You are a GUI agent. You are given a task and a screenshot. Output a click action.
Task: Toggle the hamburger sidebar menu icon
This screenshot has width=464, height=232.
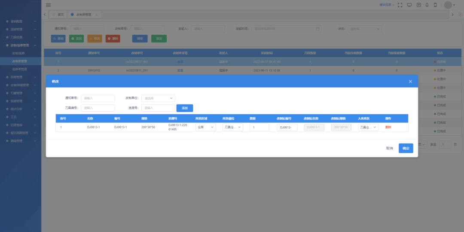(48, 5)
